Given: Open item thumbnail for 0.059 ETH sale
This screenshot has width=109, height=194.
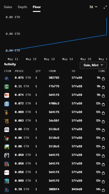Looking at the screenshot, I should (7, 155).
